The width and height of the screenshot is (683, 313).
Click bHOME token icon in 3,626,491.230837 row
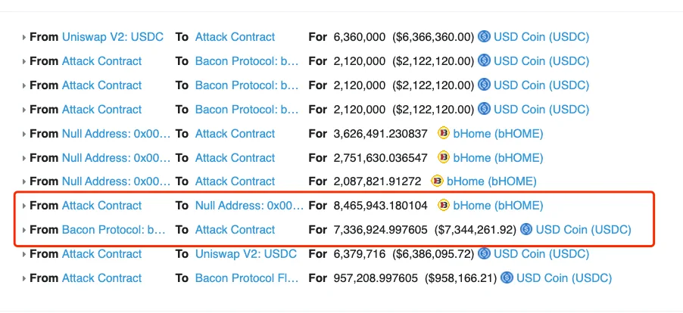click(x=444, y=134)
